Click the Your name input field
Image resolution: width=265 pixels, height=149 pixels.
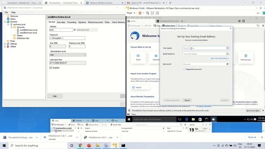tap(206, 48)
